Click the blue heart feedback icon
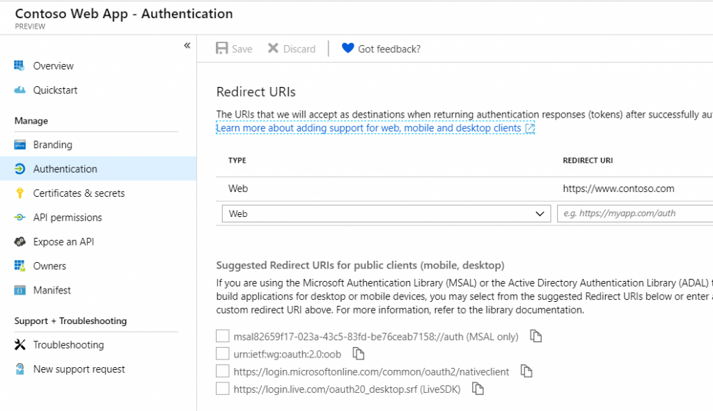This screenshot has width=713, height=411. (347, 48)
